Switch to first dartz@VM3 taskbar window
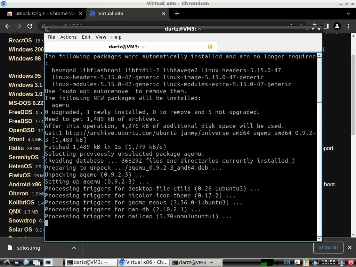Viewport: 356px width, 267px height. click(x=91, y=262)
